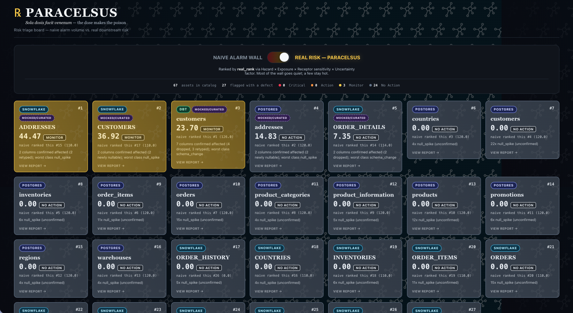The width and height of the screenshot is (573, 313).
Task: Click the MONITOR badge beside score 23.70
Action: pos(212,129)
